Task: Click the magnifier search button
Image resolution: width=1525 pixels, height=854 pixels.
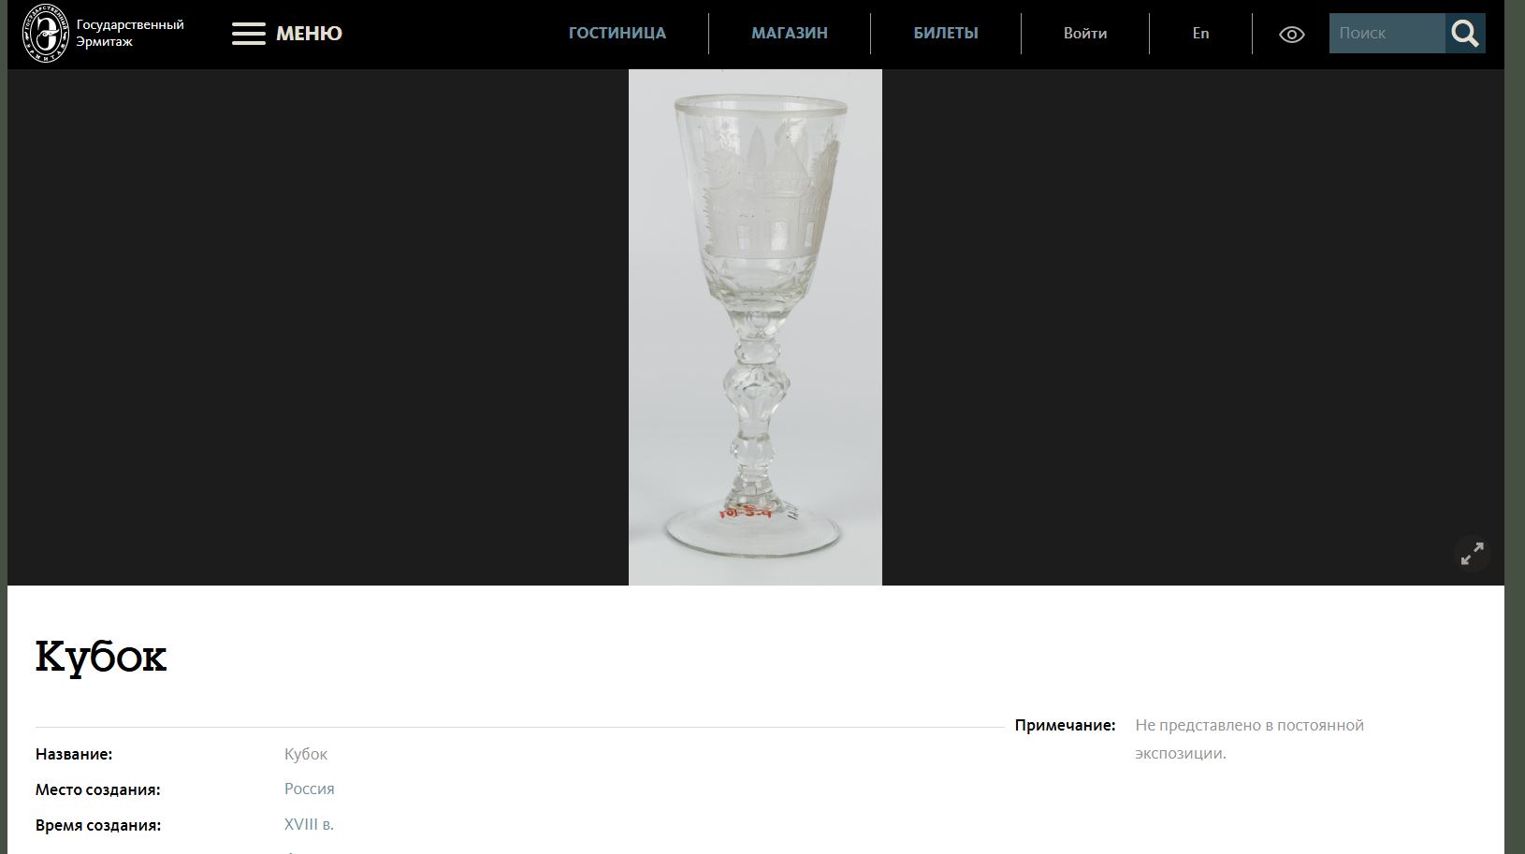Action: tap(1465, 34)
